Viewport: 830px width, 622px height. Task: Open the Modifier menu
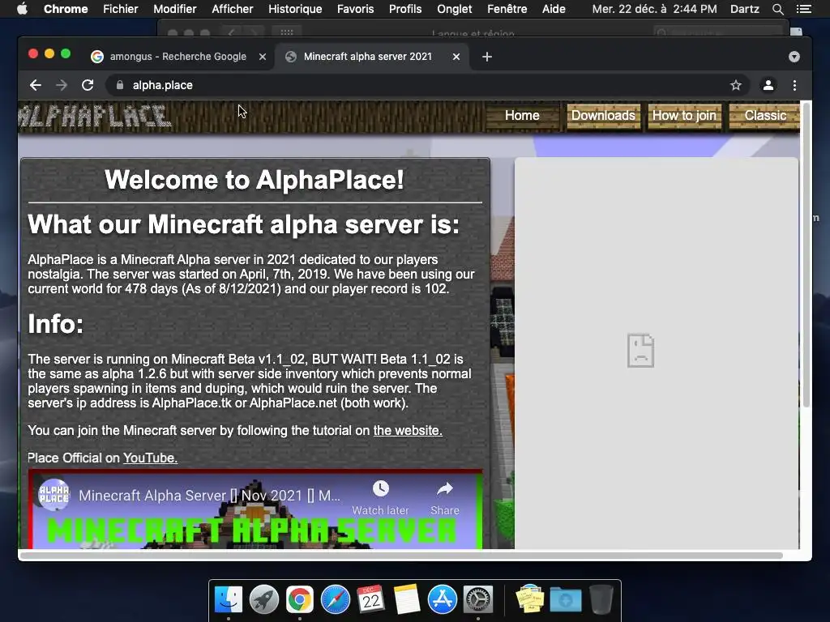[x=175, y=9]
